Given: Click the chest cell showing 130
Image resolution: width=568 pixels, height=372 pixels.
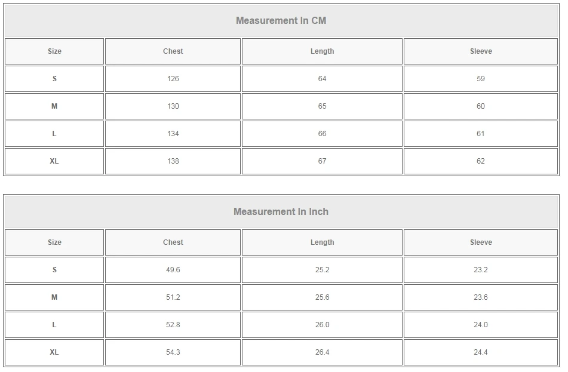Looking at the screenshot, I should pyautogui.click(x=173, y=106).
